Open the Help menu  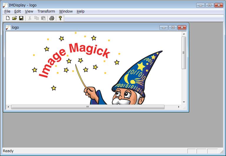pos(81,11)
